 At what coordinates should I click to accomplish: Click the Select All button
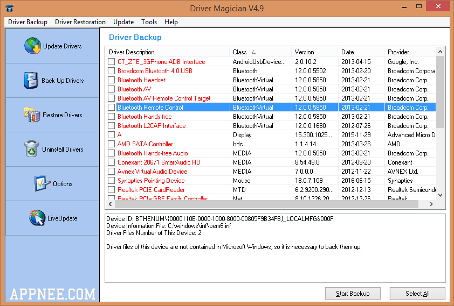tap(417, 293)
